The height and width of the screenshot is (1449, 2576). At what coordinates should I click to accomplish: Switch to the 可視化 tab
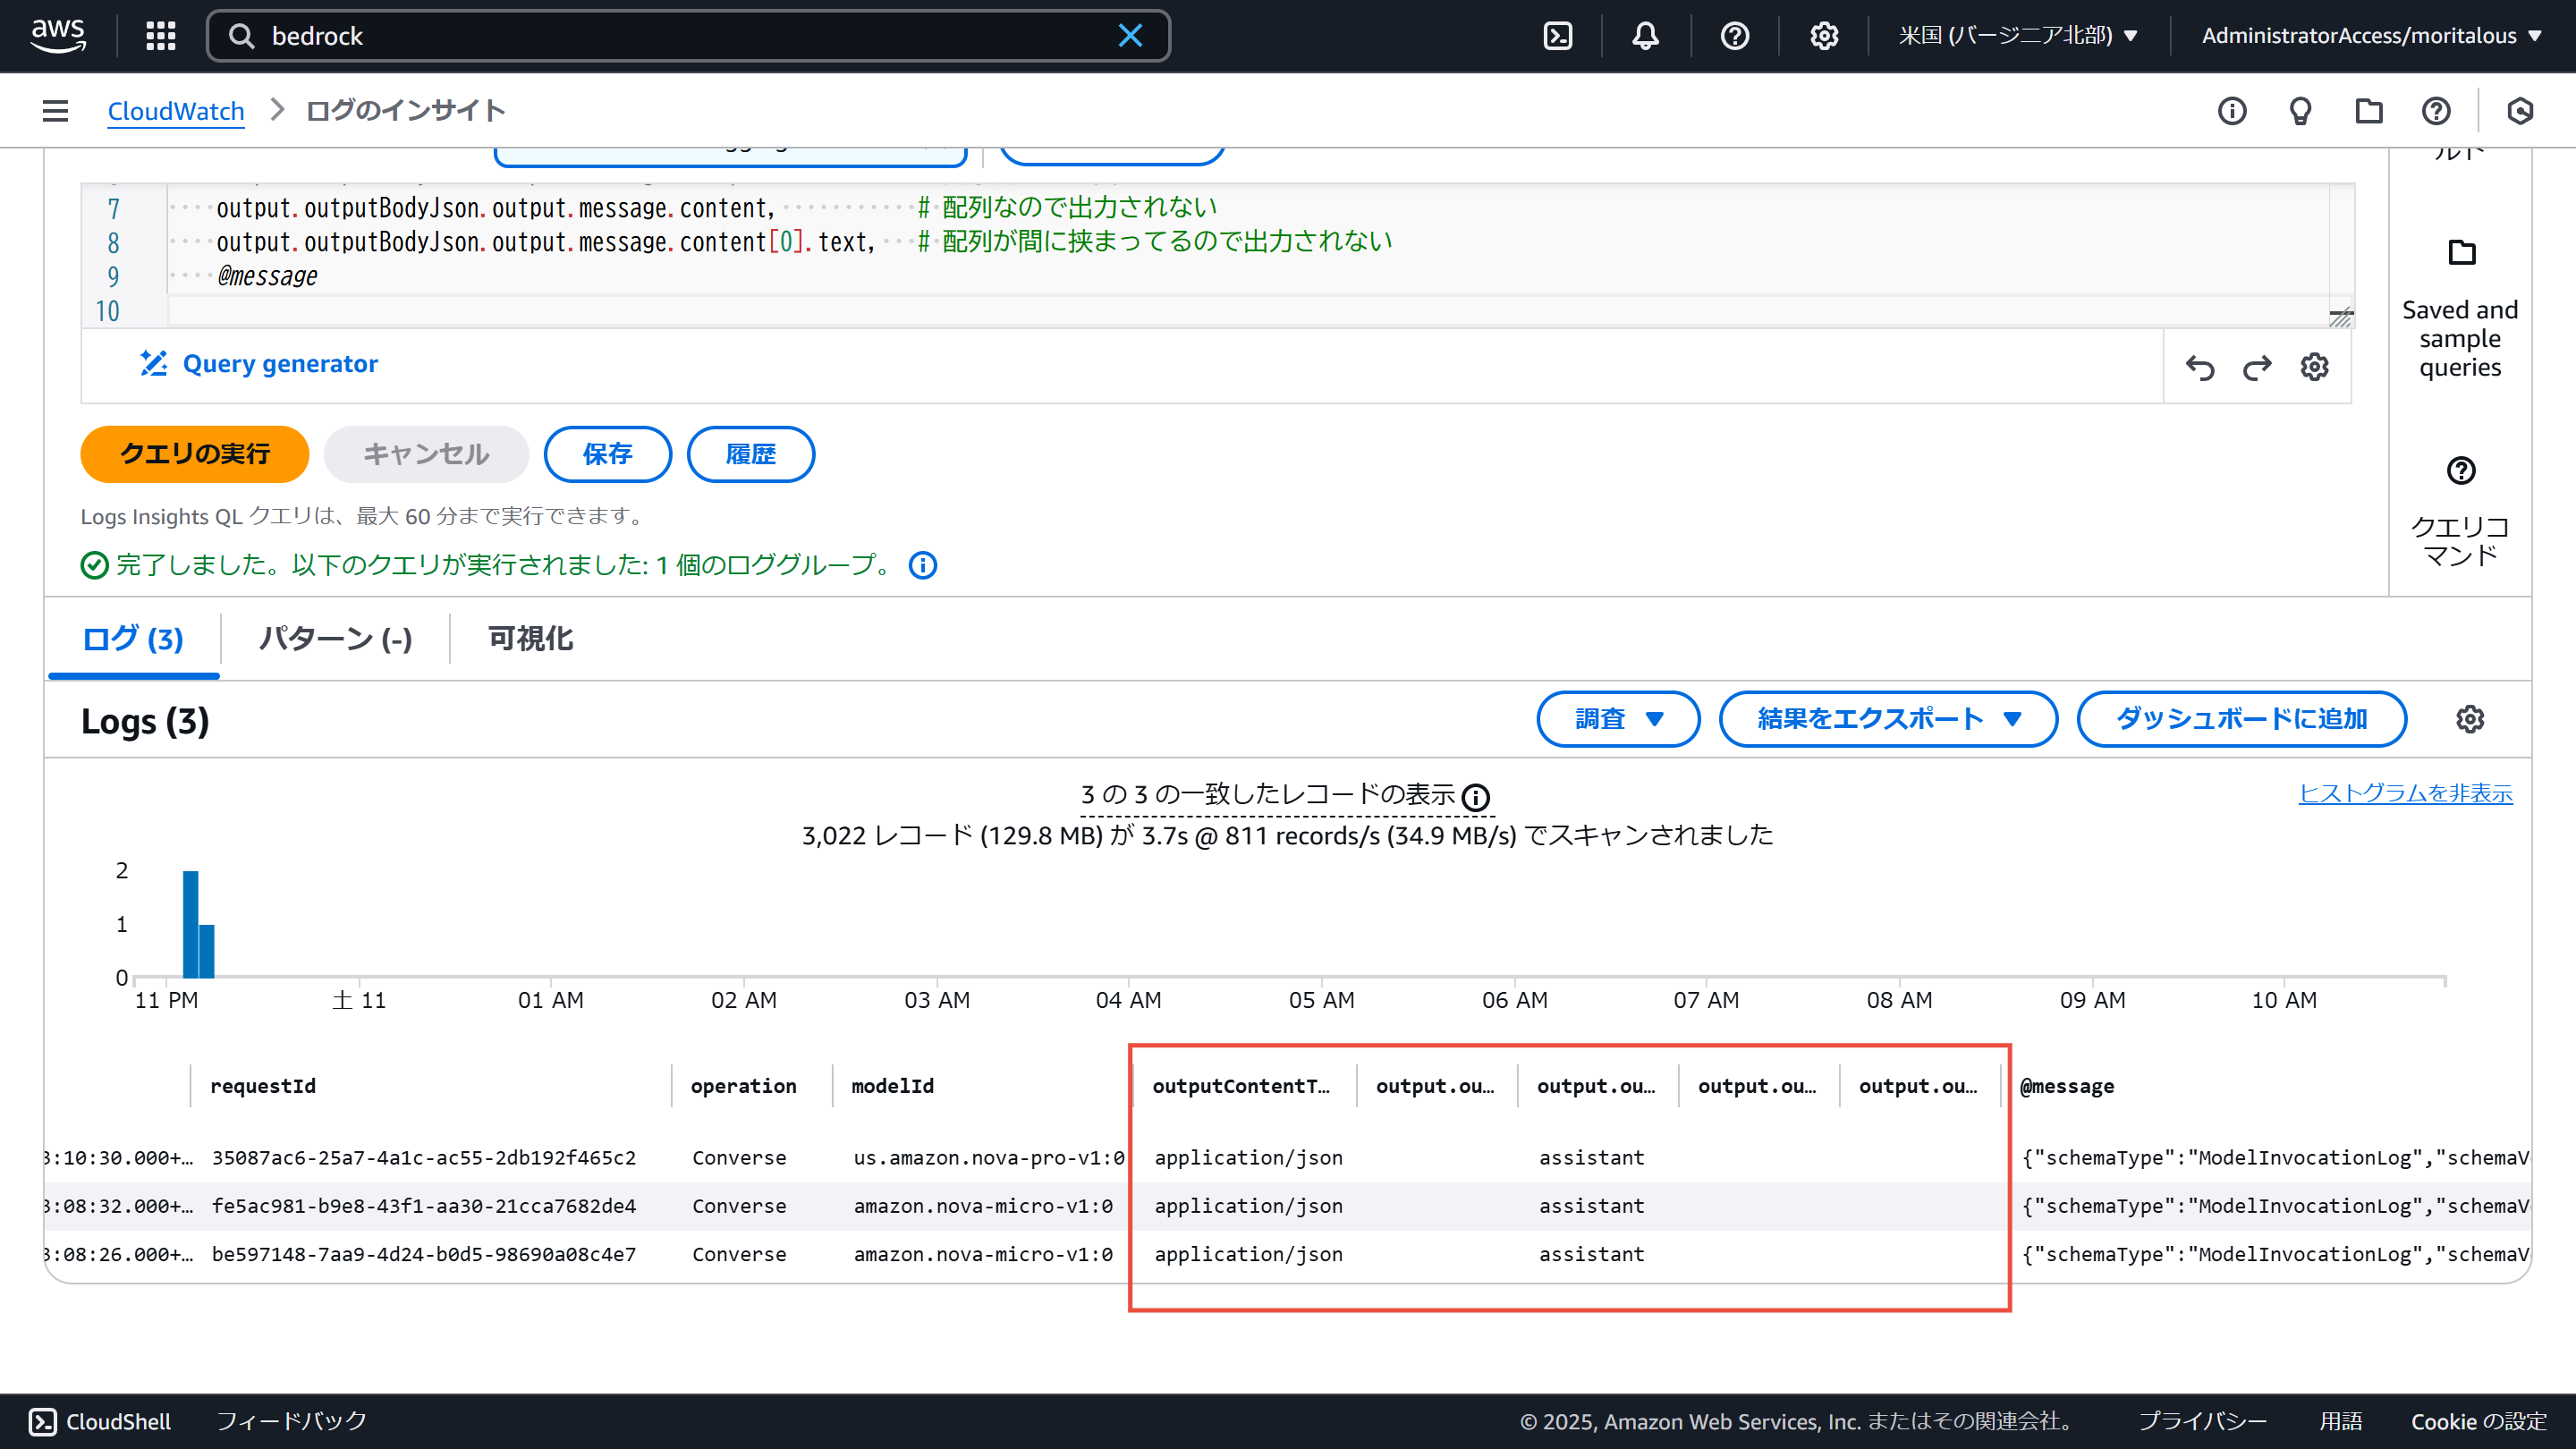[530, 639]
